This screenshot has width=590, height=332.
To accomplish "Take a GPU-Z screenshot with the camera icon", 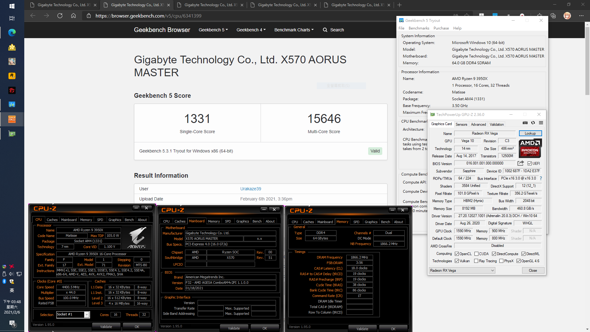I will 525,123.
